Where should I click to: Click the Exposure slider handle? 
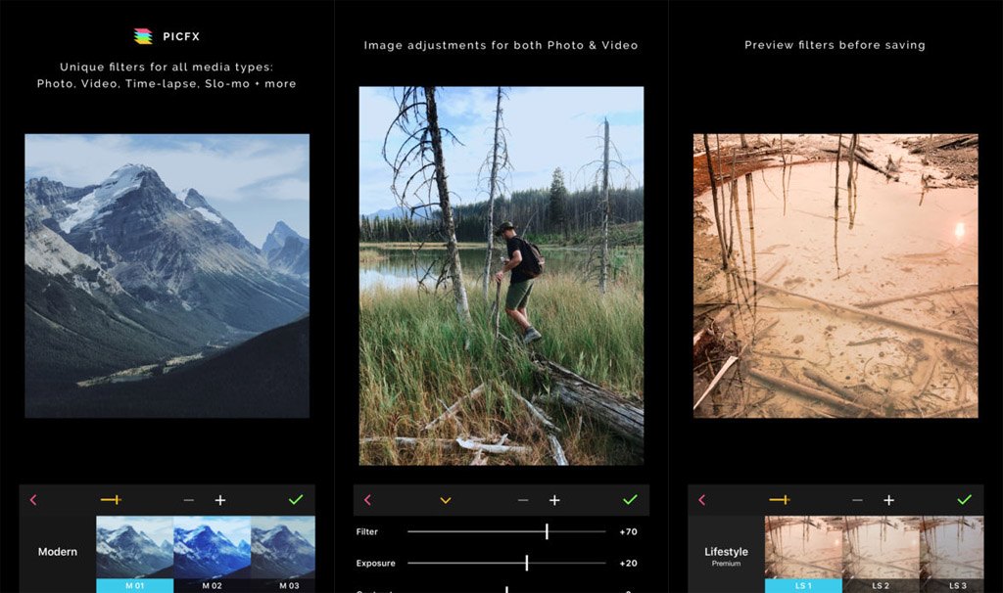[527, 563]
